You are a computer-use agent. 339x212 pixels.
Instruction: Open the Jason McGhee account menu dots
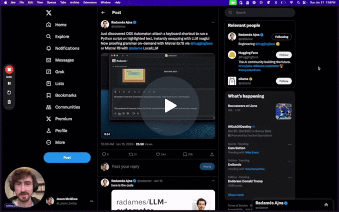point(92,201)
